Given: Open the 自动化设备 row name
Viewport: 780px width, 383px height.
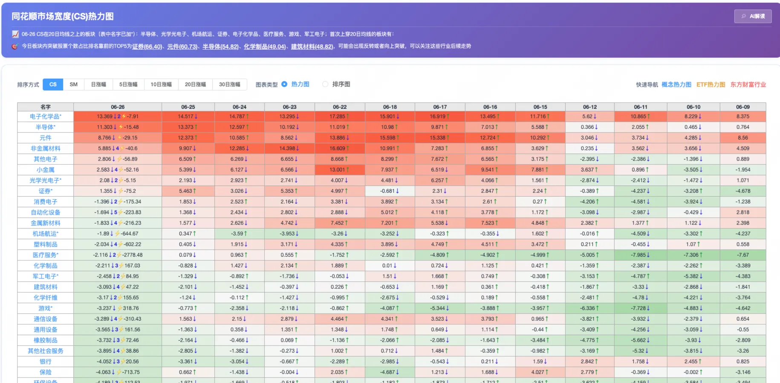Looking at the screenshot, I should click(x=46, y=212).
